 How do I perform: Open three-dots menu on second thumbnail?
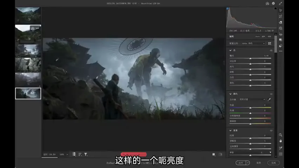(x=38, y=28)
